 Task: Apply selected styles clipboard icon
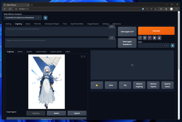(154, 38)
